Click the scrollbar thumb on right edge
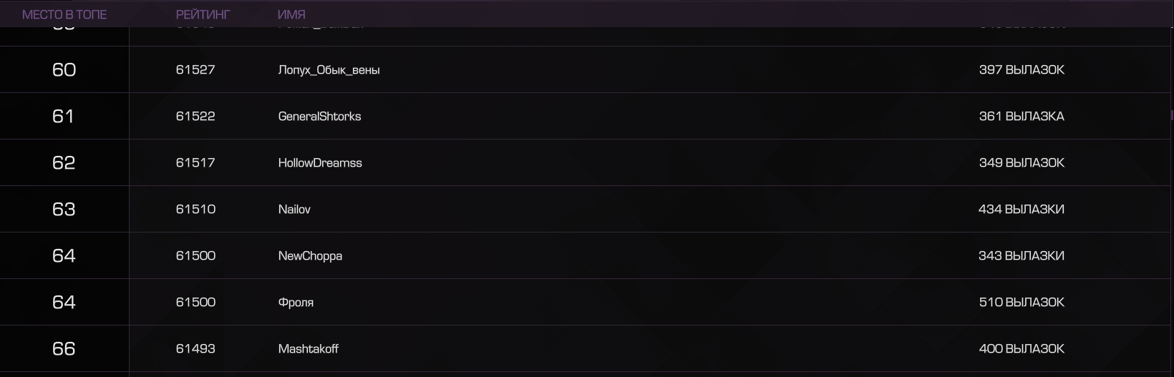 pos(1172,114)
